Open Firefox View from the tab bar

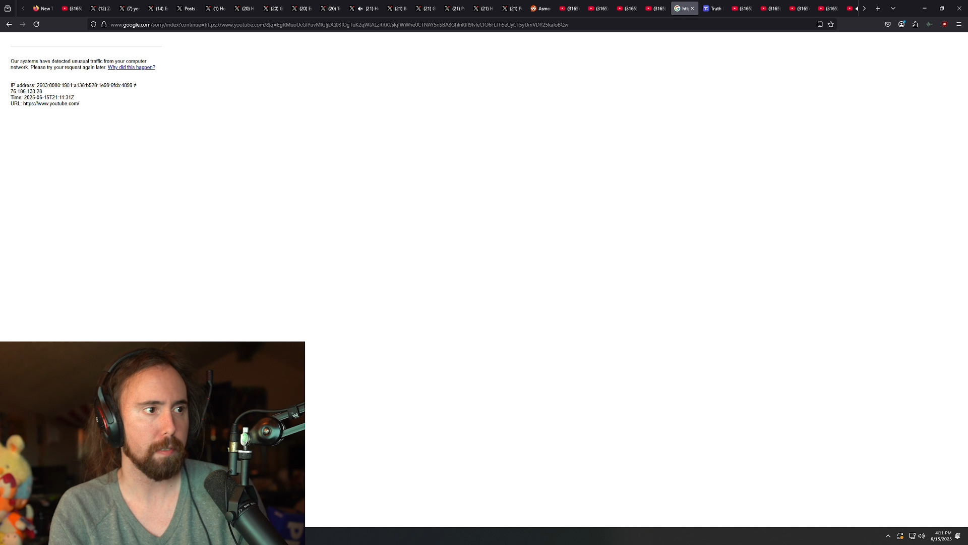tap(8, 9)
